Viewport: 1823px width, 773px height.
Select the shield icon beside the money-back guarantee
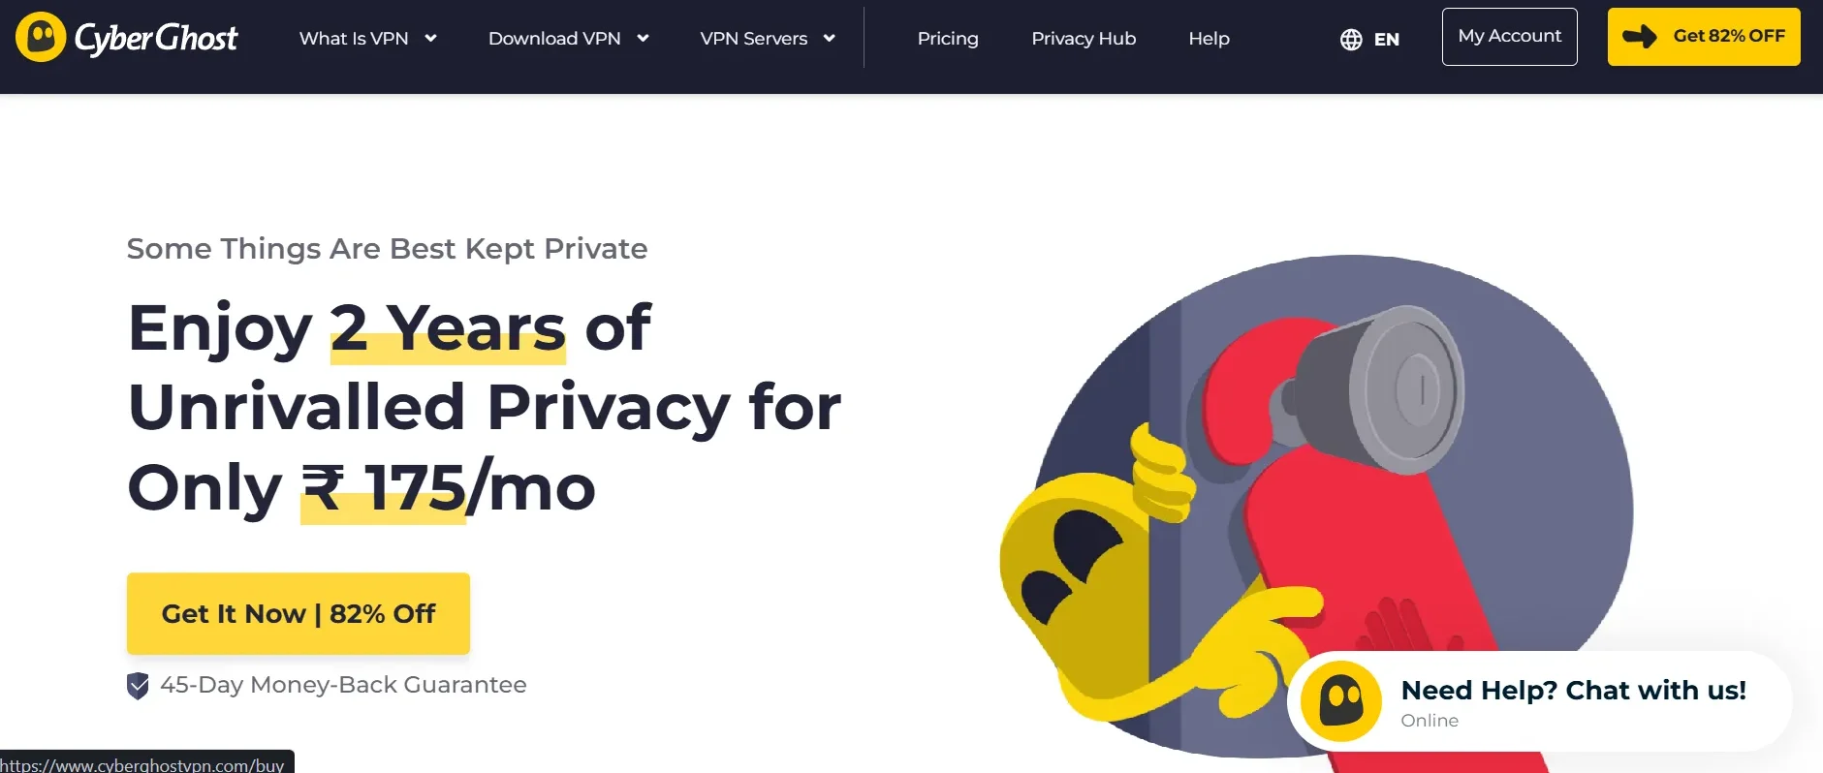click(x=137, y=685)
